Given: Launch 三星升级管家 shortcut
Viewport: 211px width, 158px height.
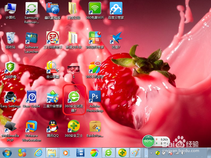Looking at the screenshot, I should [52, 100].
